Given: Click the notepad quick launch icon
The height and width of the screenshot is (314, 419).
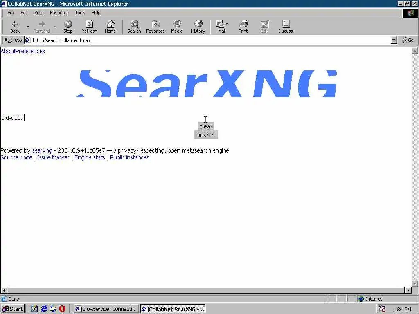Looking at the screenshot, I should coord(34,309).
